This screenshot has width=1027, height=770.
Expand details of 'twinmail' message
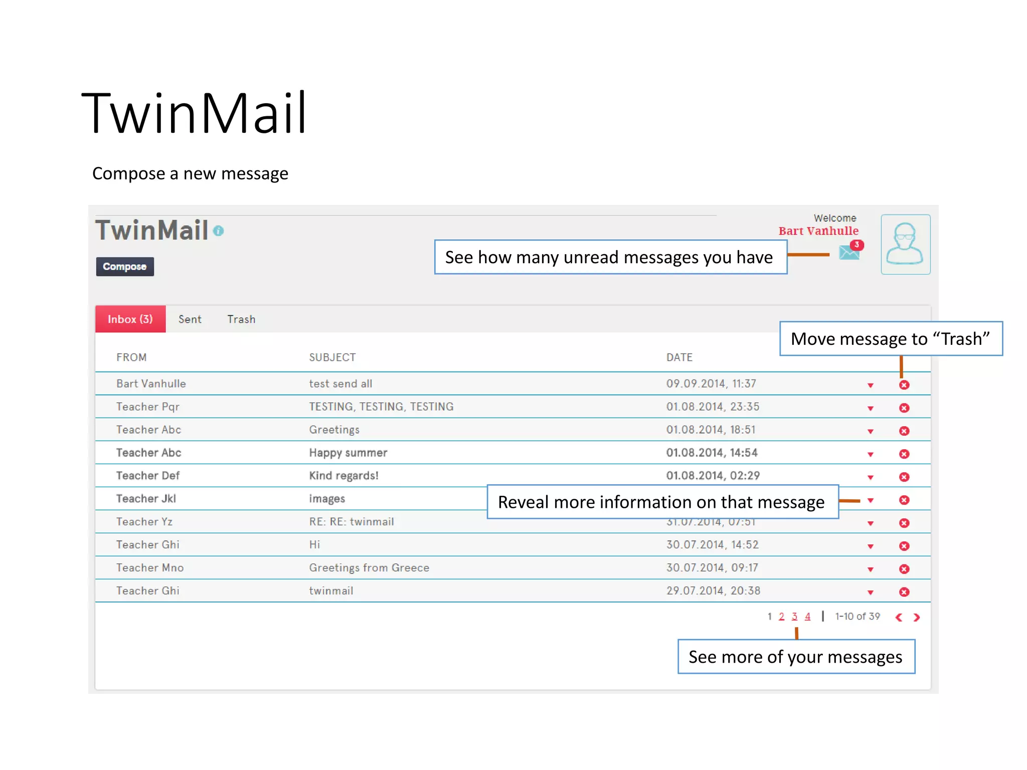[x=871, y=593]
